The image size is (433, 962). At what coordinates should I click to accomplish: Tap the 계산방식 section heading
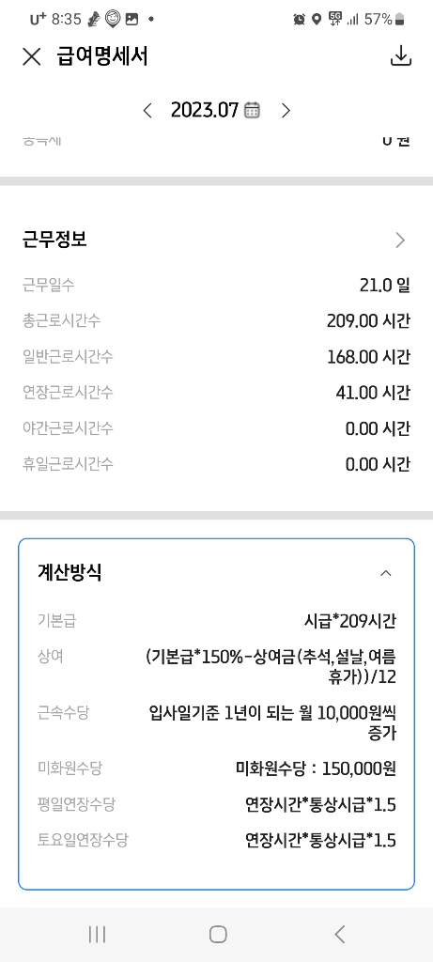point(70,573)
